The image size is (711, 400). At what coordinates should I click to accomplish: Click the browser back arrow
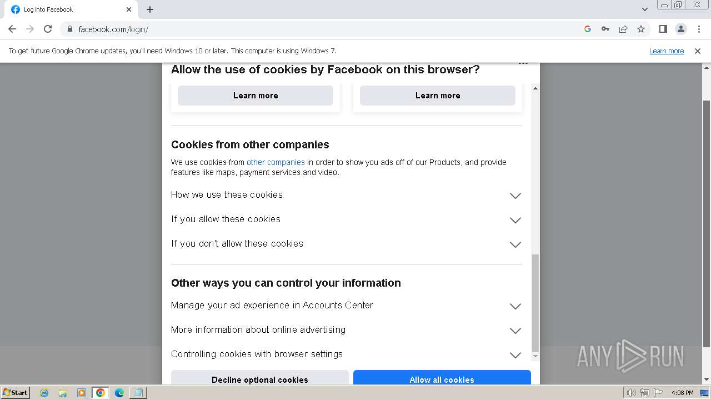pos(12,29)
